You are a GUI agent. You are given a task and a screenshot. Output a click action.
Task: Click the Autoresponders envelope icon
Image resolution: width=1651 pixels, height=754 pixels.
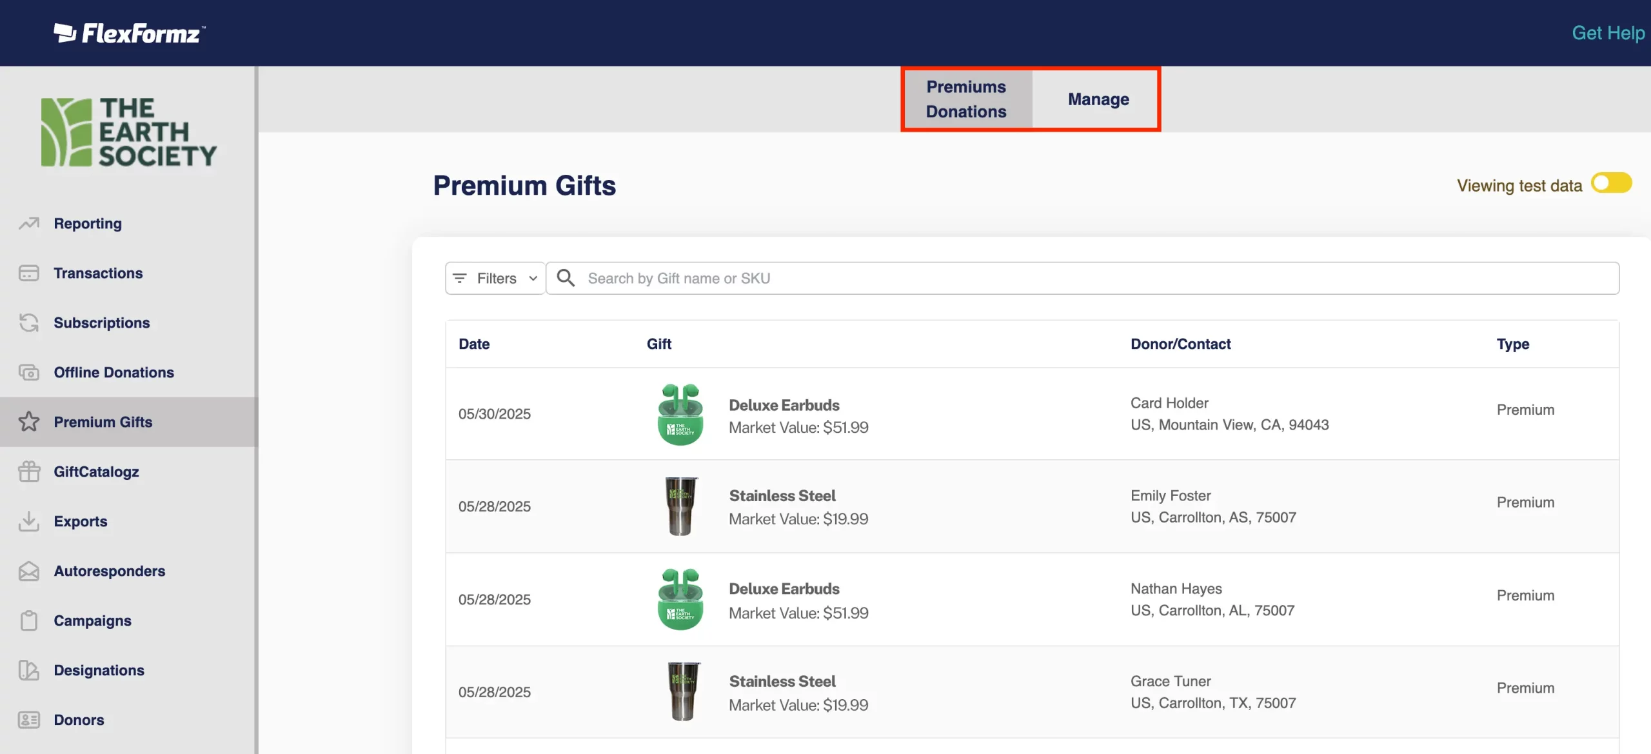coord(29,571)
